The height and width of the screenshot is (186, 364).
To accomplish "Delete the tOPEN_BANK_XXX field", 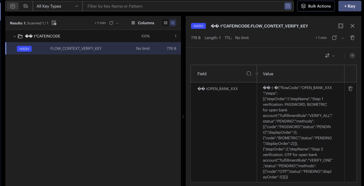I will coord(350,89).
